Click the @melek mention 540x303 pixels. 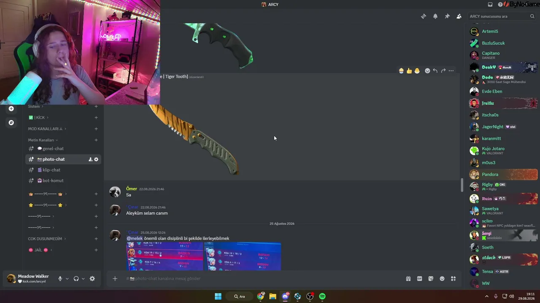pyautogui.click(x=135, y=239)
